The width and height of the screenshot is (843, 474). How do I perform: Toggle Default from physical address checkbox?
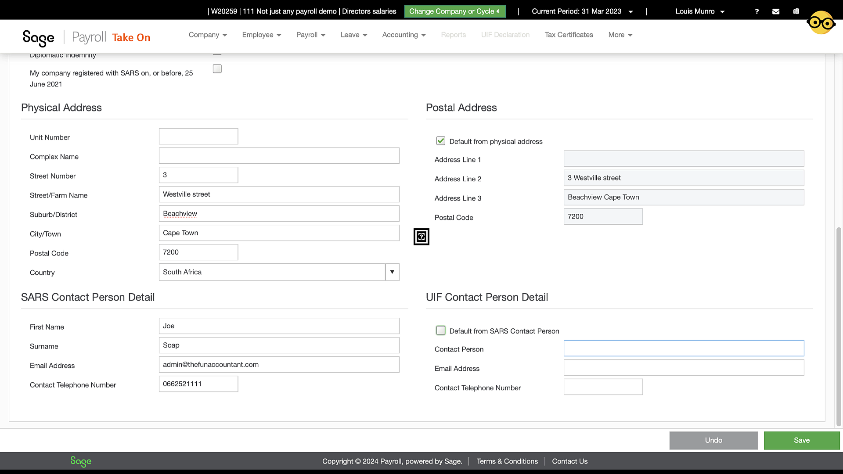pos(441,141)
